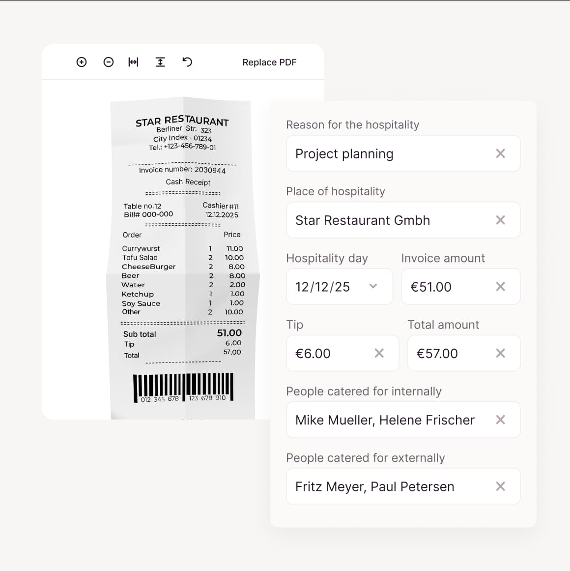This screenshot has width=570, height=571.
Task: Open the Hospitality day date dropdown
Action: tap(373, 286)
